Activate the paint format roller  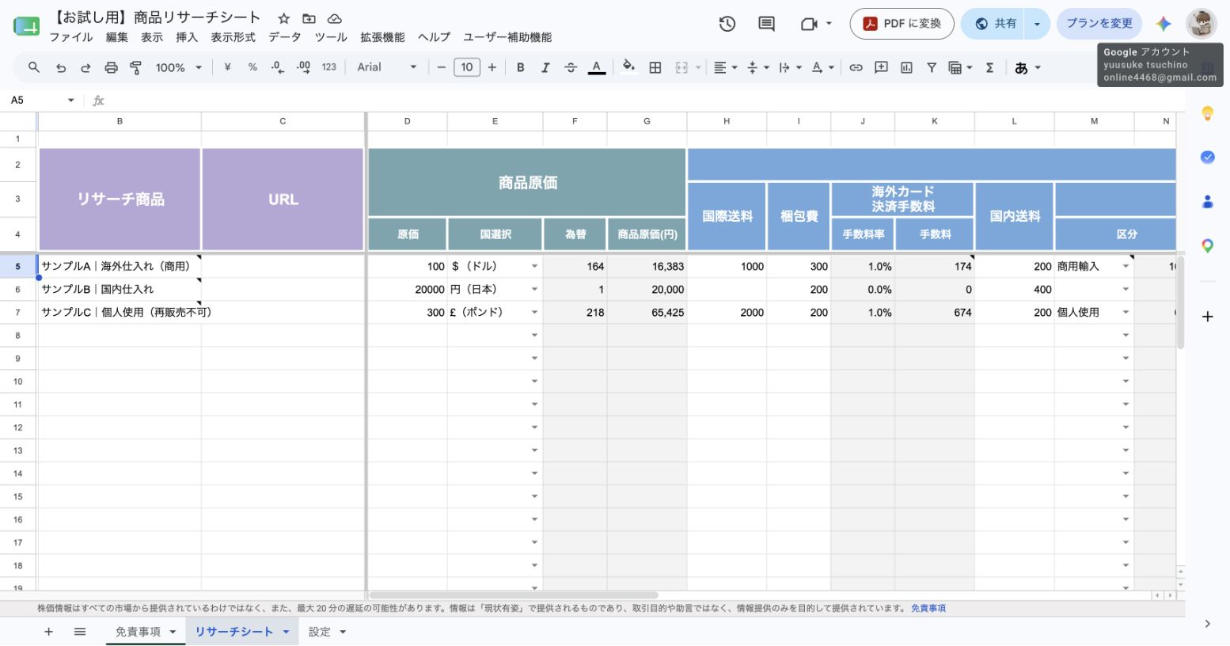click(x=136, y=68)
